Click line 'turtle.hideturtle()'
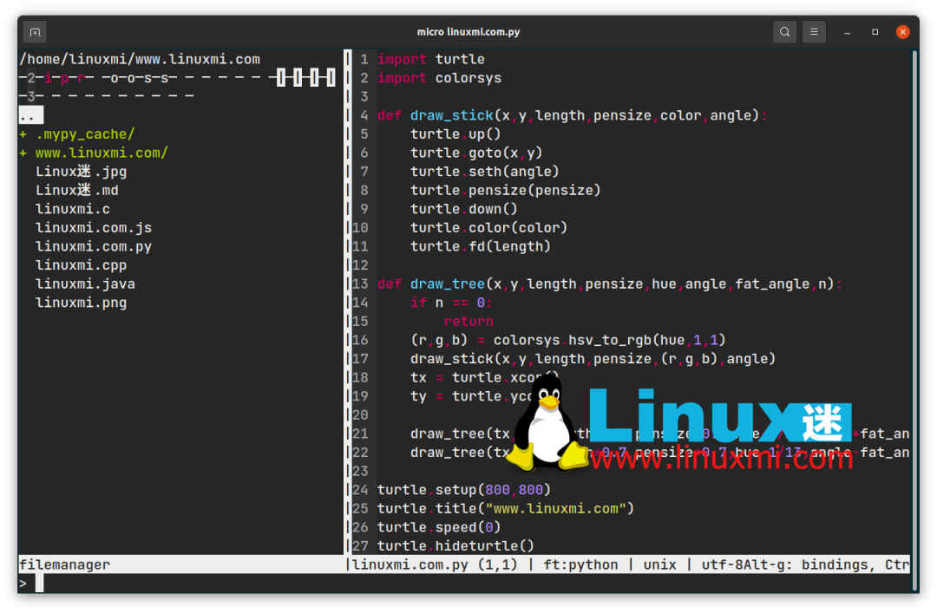 [455, 545]
